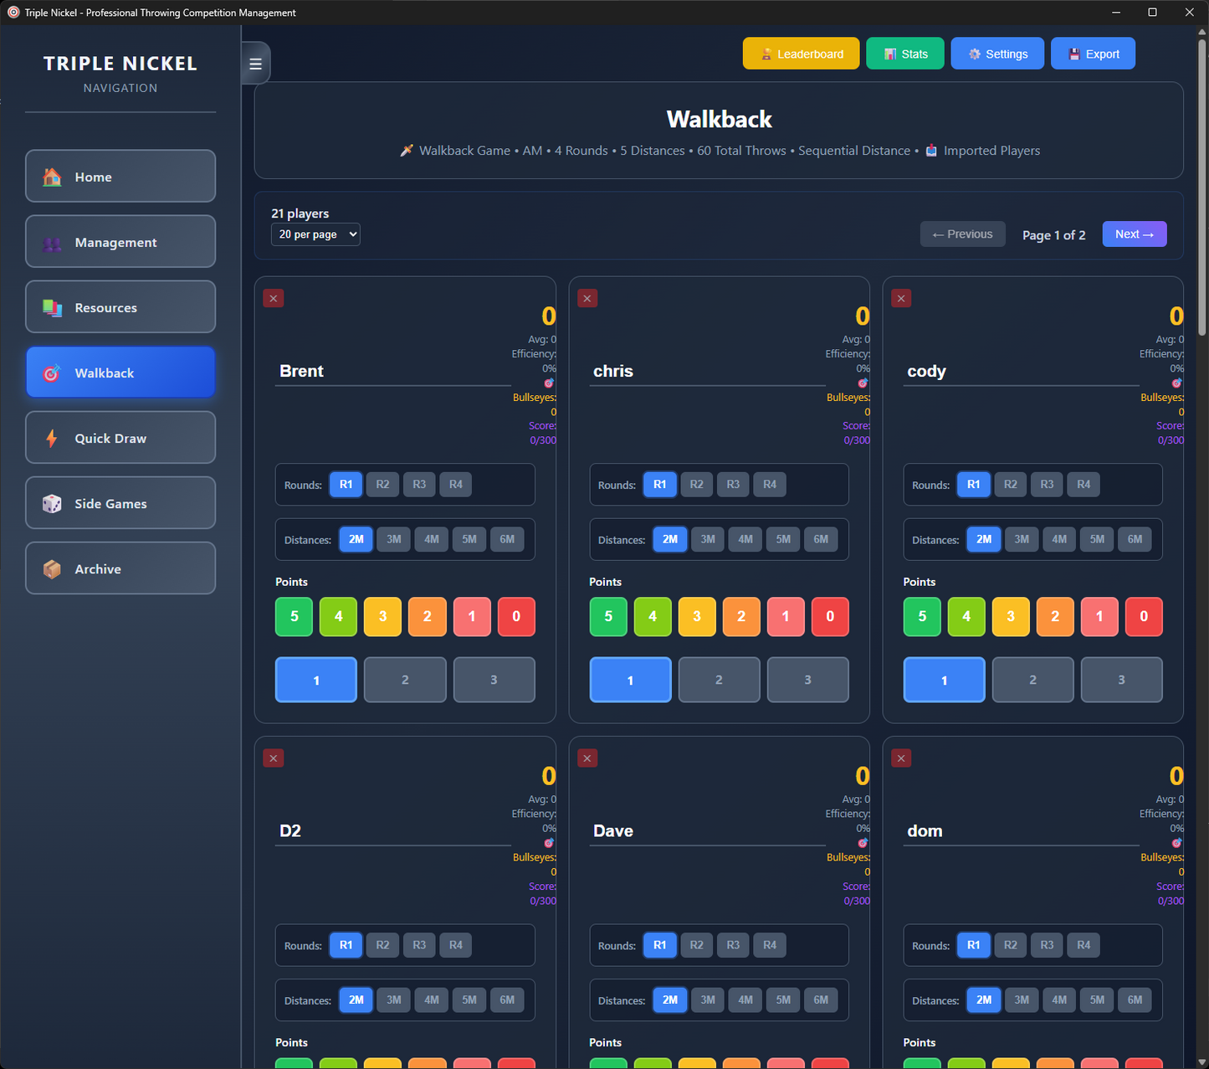Click the hamburger sidebar toggle icon

pyautogui.click(x=255, y=64)
